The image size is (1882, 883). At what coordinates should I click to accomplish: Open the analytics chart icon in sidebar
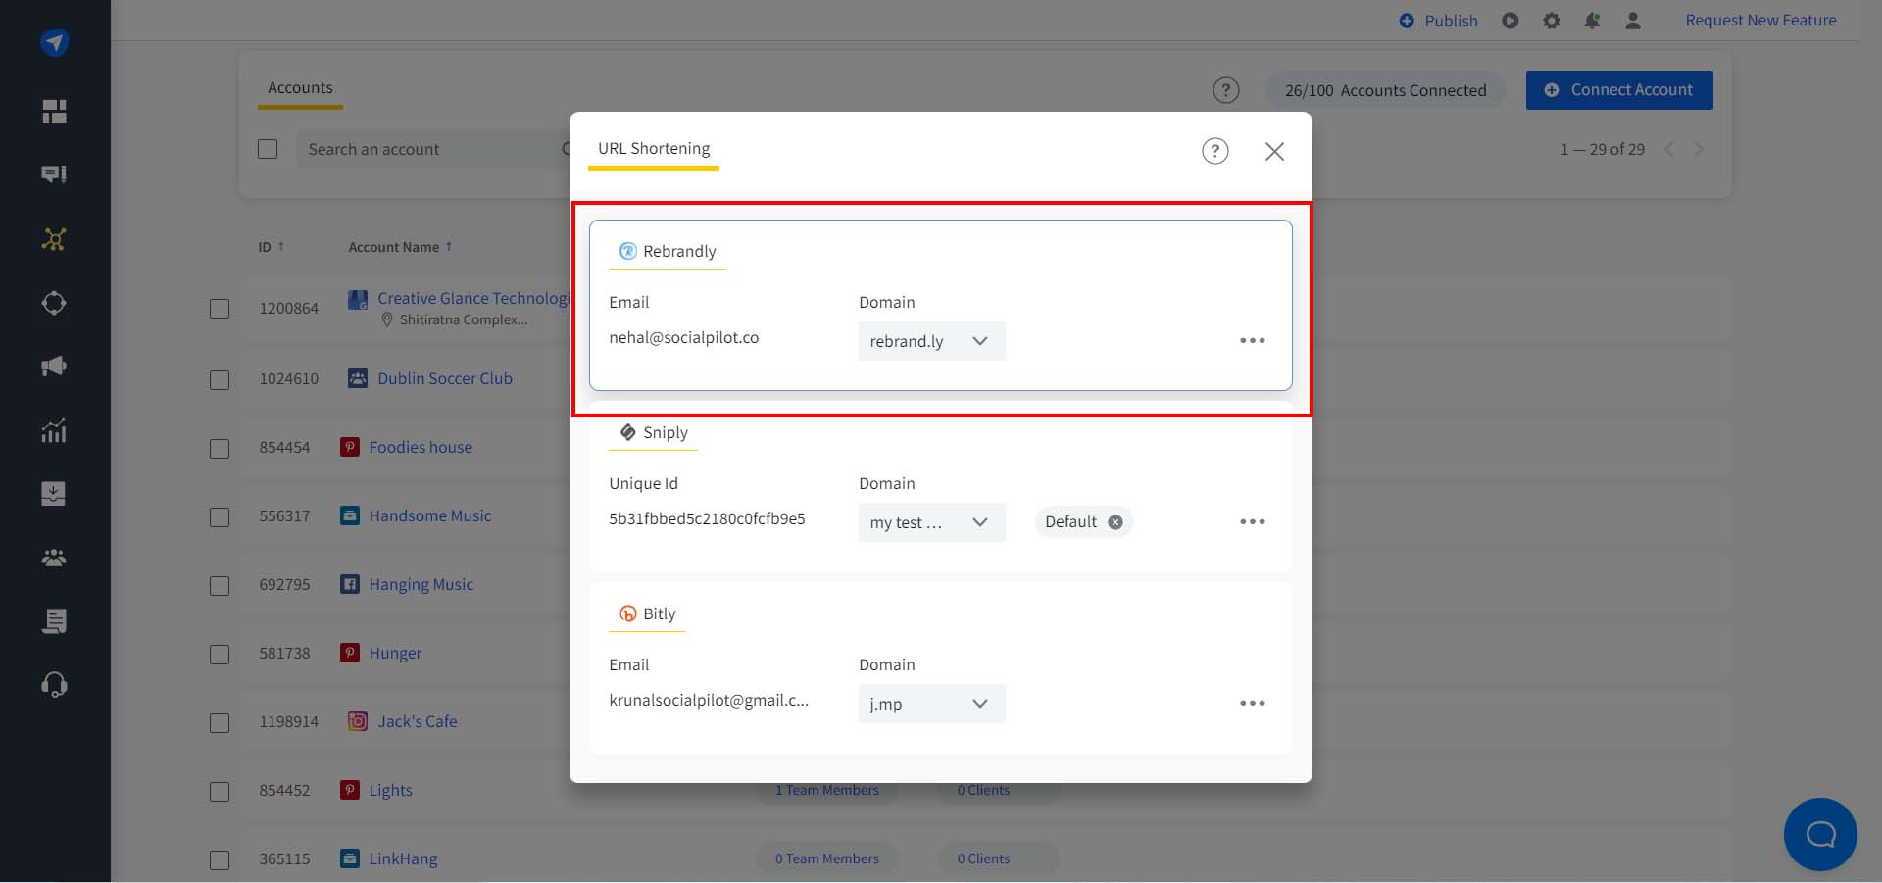pyautogui.click(x=54, y=430)
